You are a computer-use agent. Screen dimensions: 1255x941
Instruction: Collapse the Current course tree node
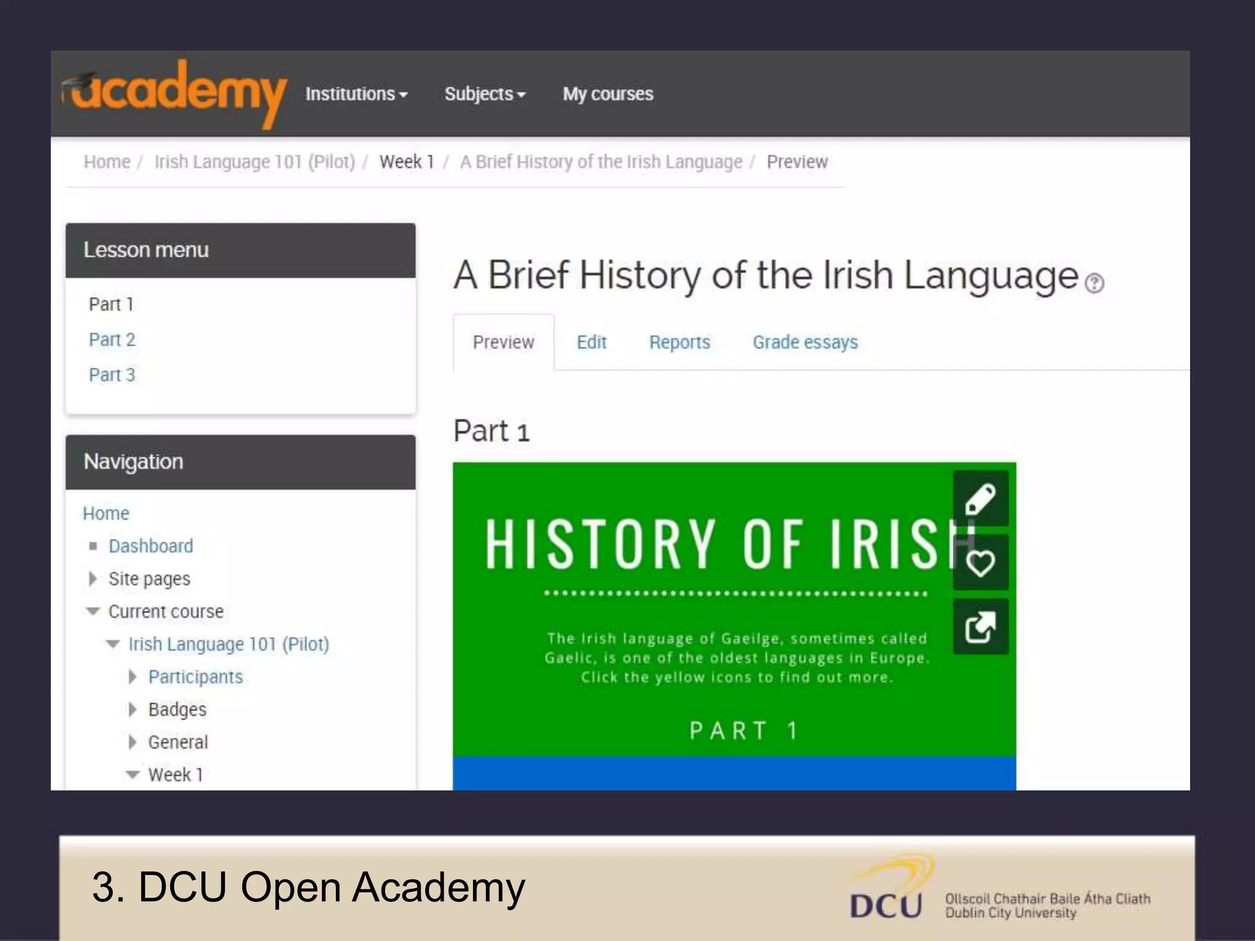click(x=93, y=611)
